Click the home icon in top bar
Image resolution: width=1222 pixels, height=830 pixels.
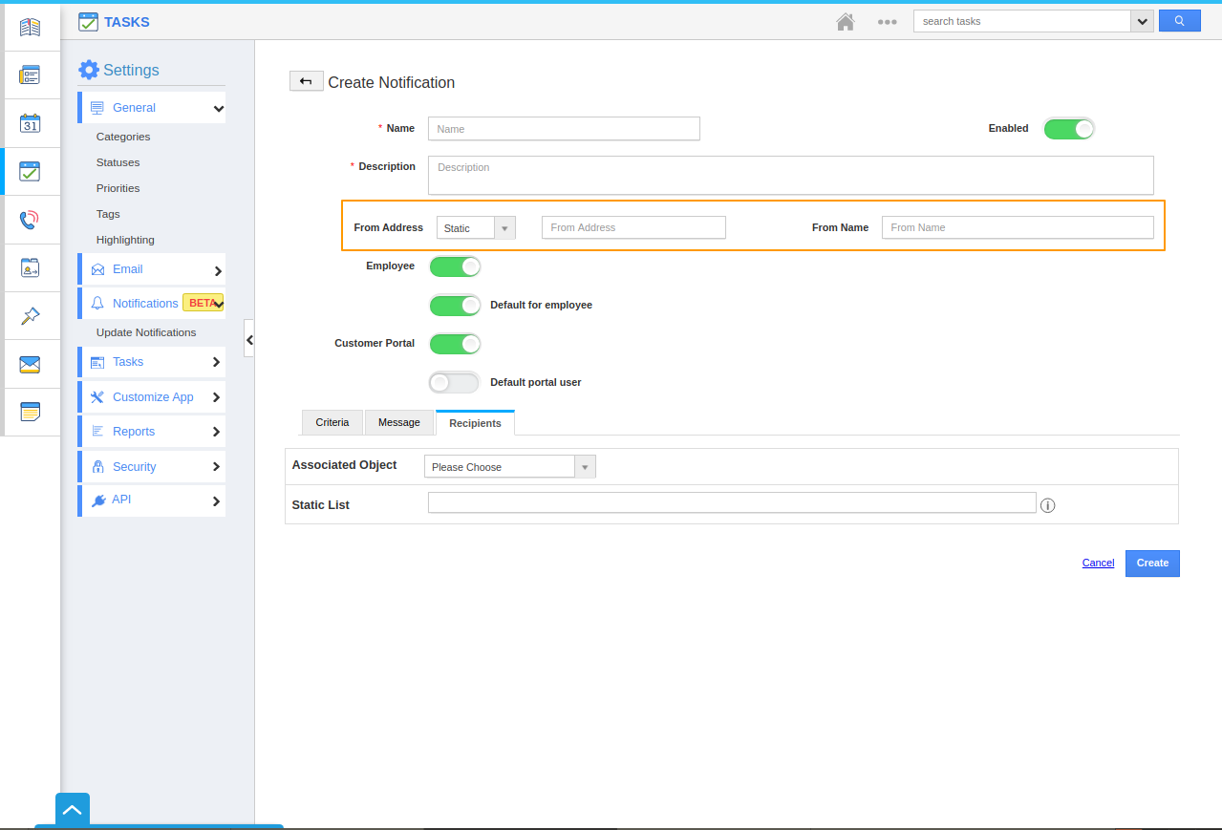tap(845, 22)
